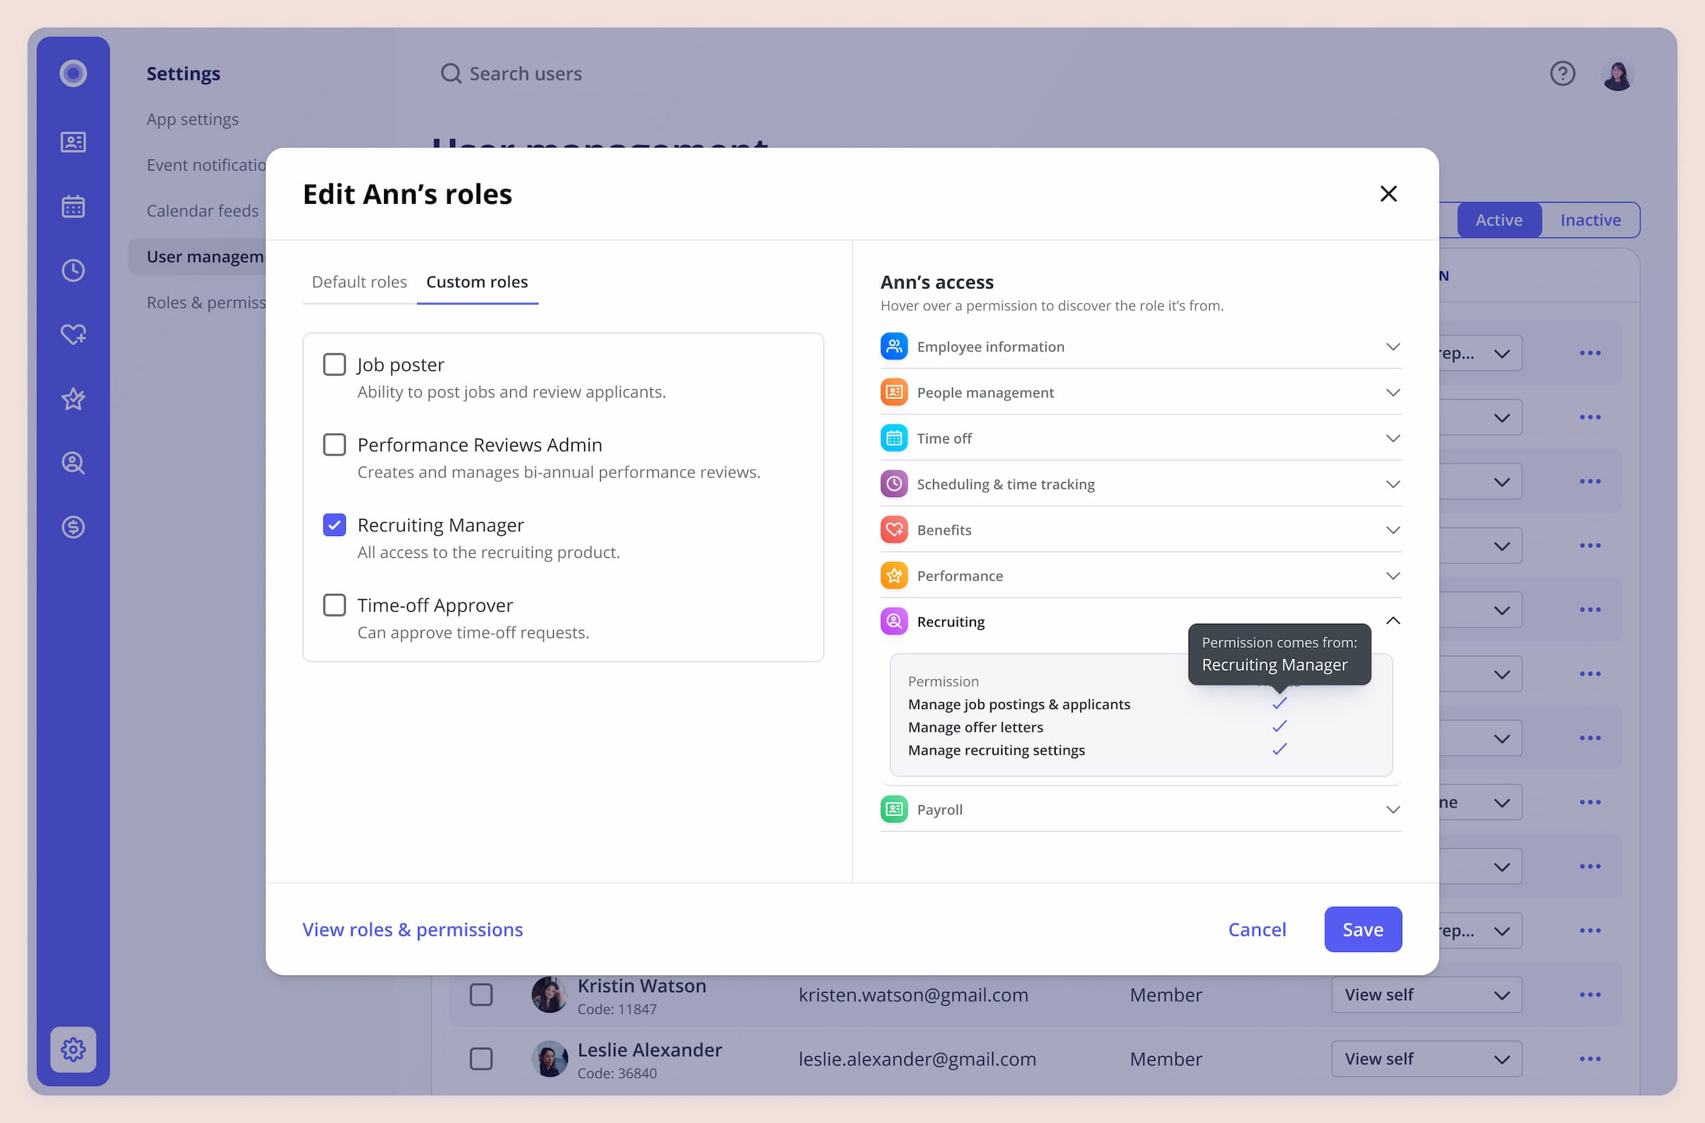This screenshot has width=1705, height=1123.
Task: Expand the Payroll access section
Action: pos(1392,809)
